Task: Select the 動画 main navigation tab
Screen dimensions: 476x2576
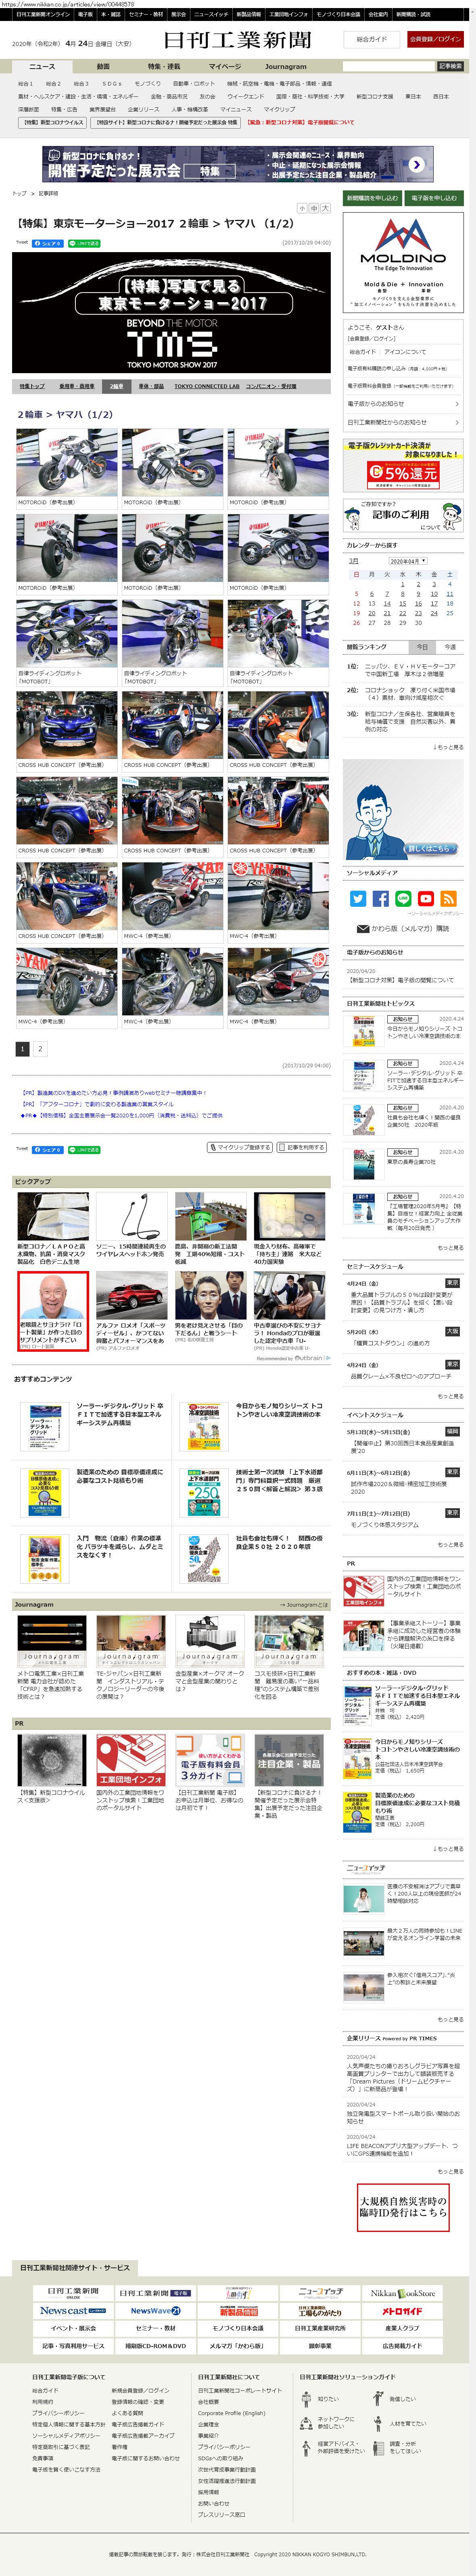Action: tap(103, 66)
